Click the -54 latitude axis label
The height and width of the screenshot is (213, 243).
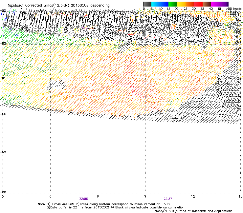coord(3,78)
